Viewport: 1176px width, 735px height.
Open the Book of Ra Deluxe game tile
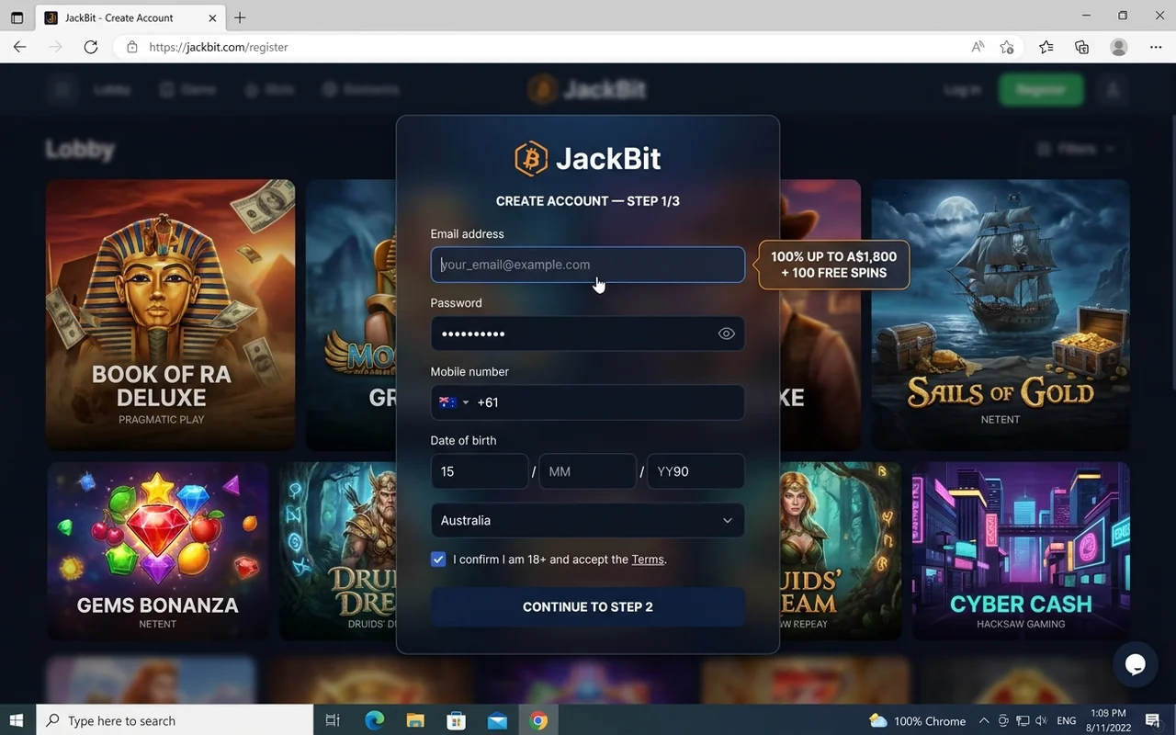(171, 314)
